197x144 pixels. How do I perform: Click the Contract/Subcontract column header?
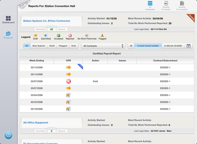(x=165, y=60)
